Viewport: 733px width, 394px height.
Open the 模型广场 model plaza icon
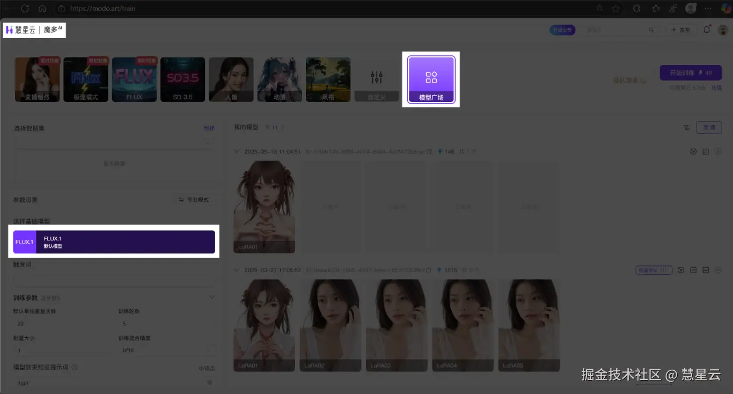coord(431,79)
